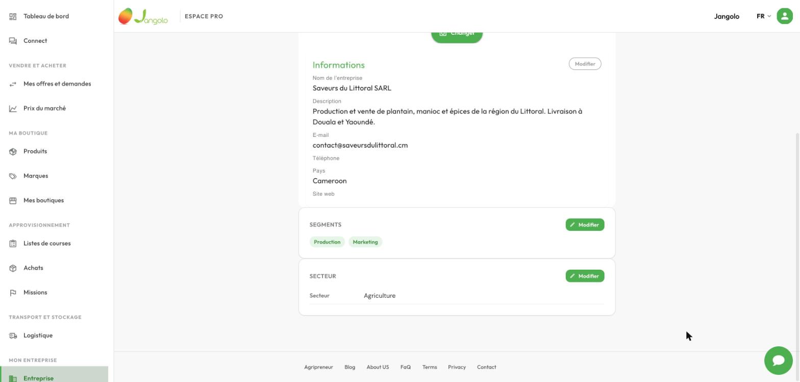Click the Entreprise building icon

click(13, 378)
